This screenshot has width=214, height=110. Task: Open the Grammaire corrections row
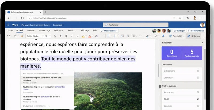pos(182,78)
